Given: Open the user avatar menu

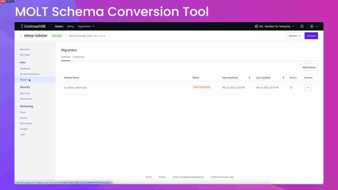Looking at the screenshot, I should pos(312,26).
